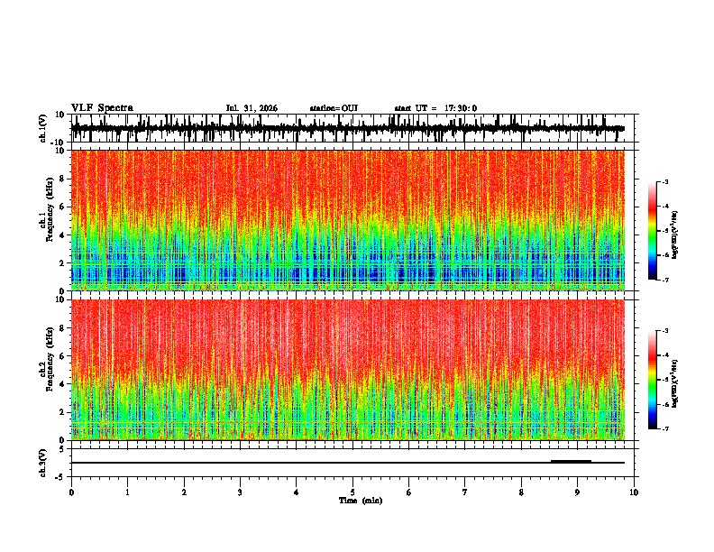Click the 'Time (min)' axis label

click(361, 501)
